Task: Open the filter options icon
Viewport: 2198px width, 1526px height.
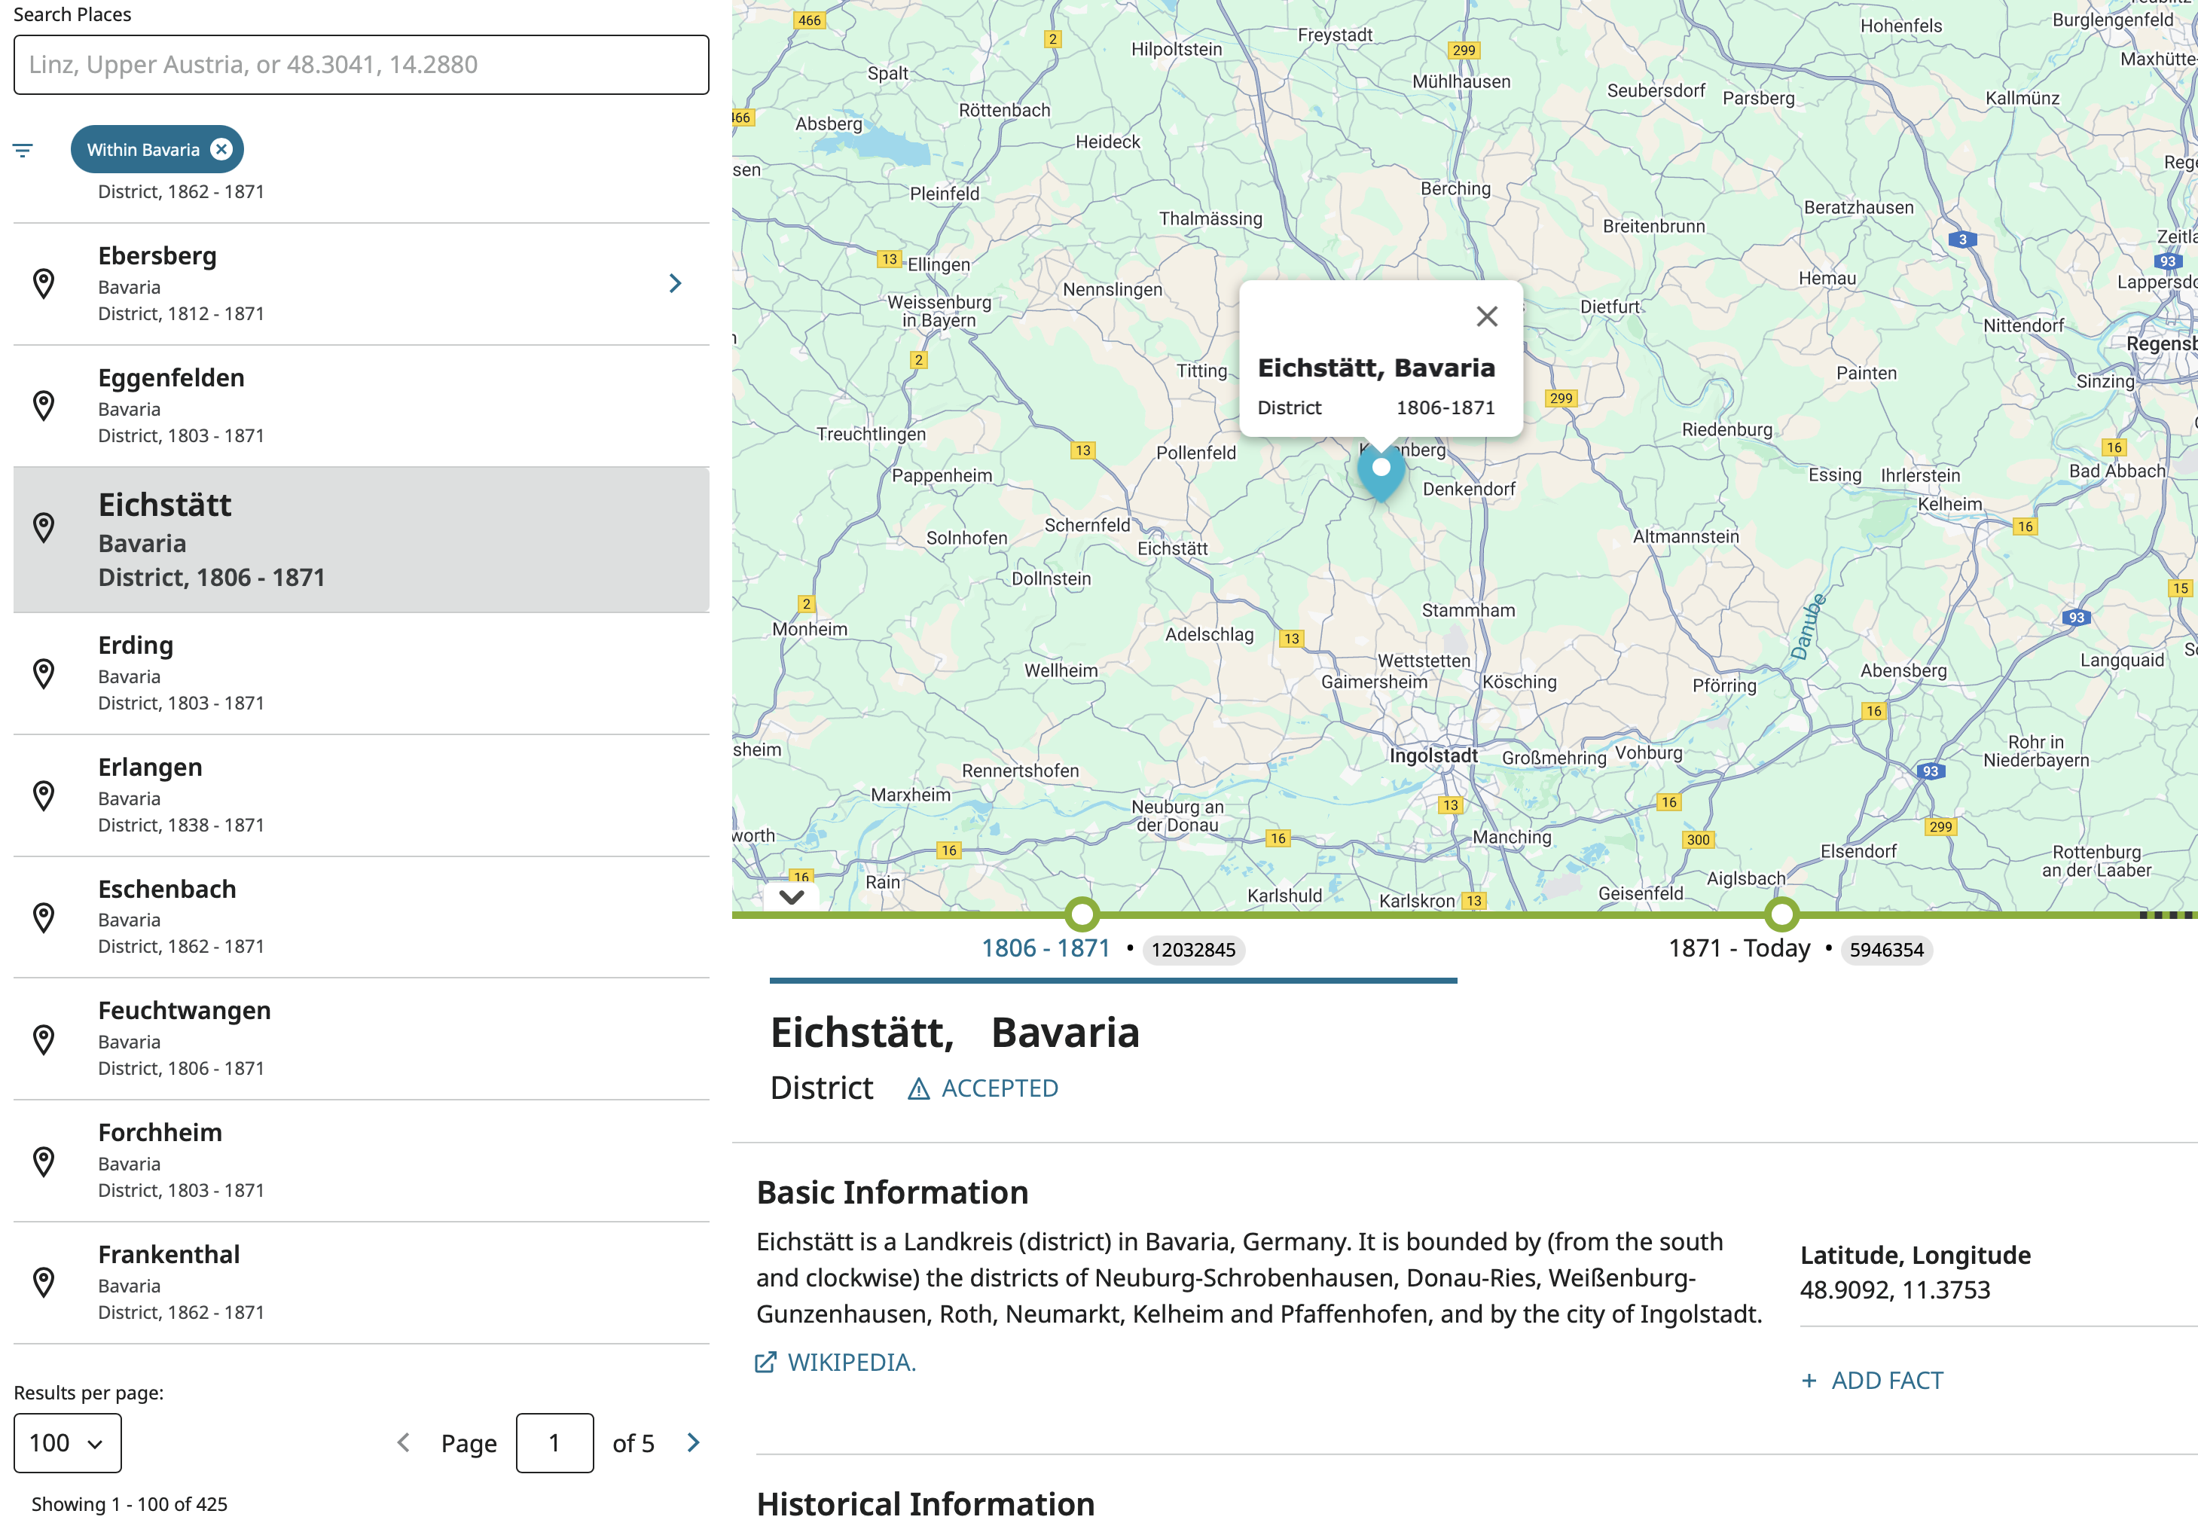Action: 23,150
